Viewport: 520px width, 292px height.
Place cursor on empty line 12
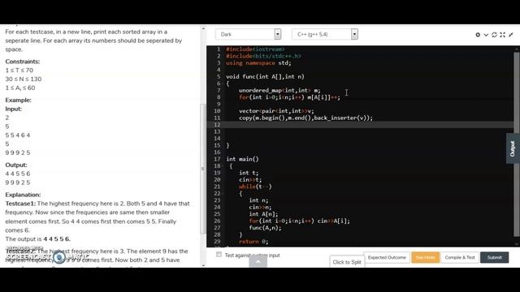360,124
